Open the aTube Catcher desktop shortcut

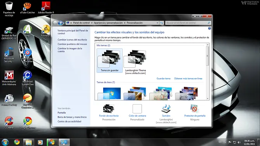pyautogui.click(x=28, y=8)
